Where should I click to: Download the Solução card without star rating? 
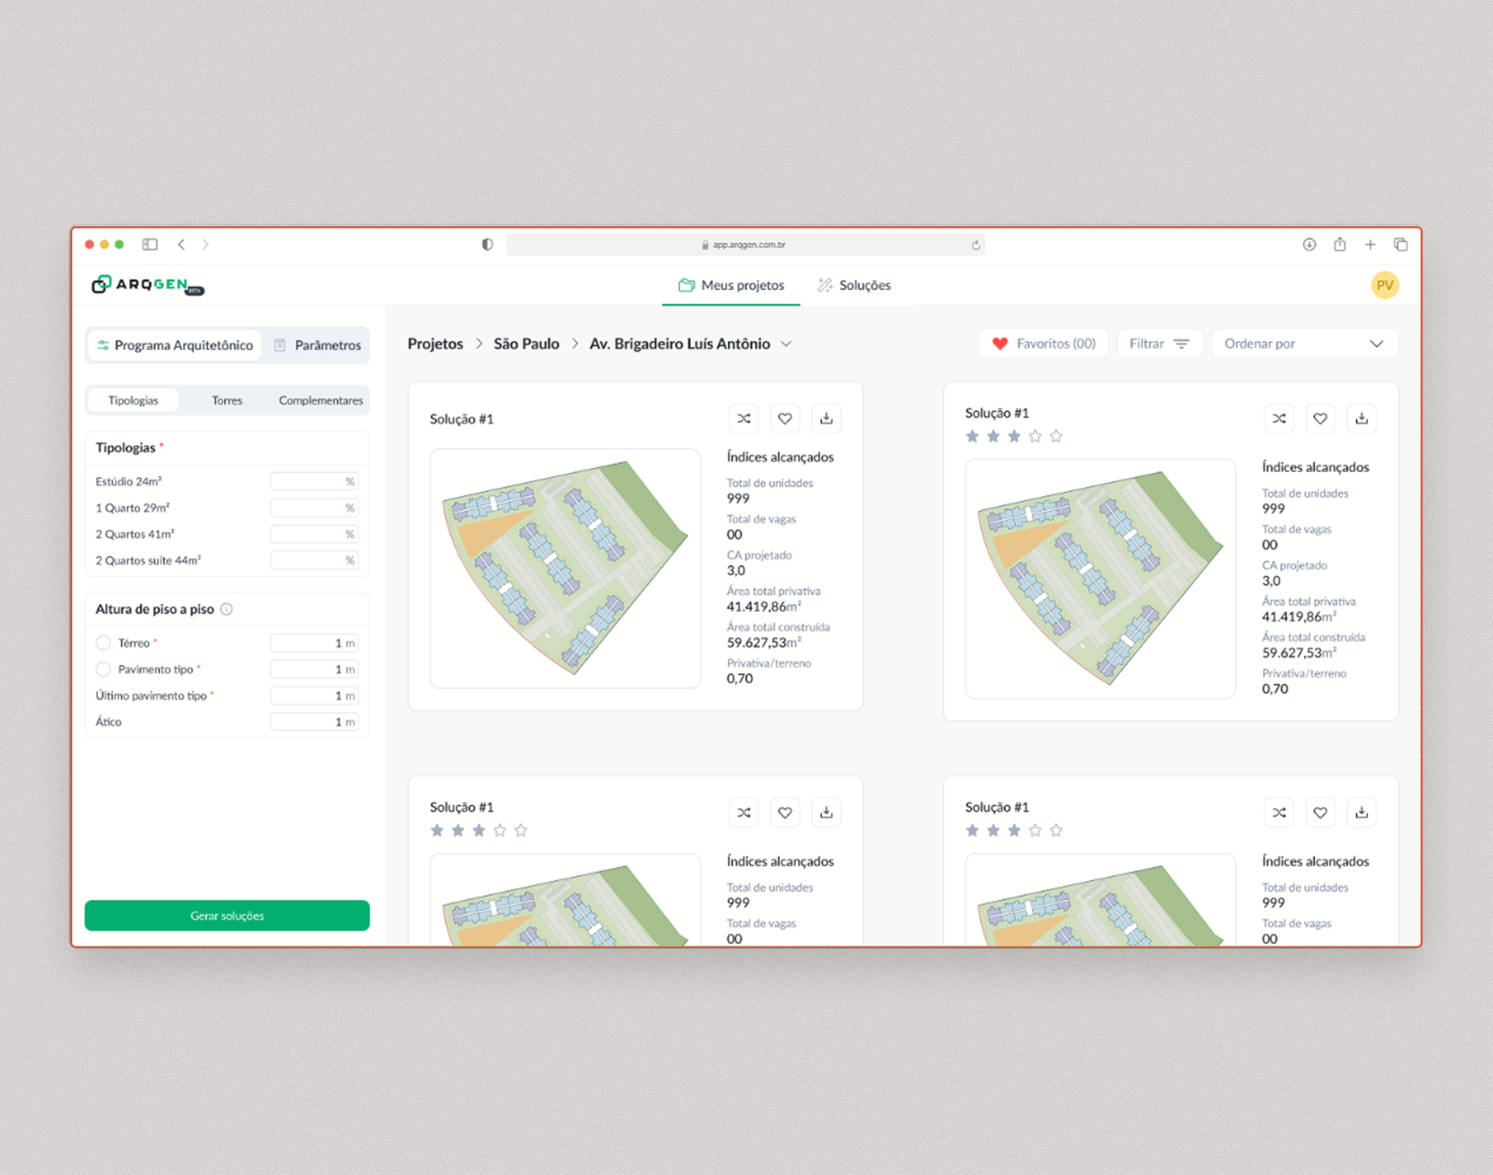[826, 418]
